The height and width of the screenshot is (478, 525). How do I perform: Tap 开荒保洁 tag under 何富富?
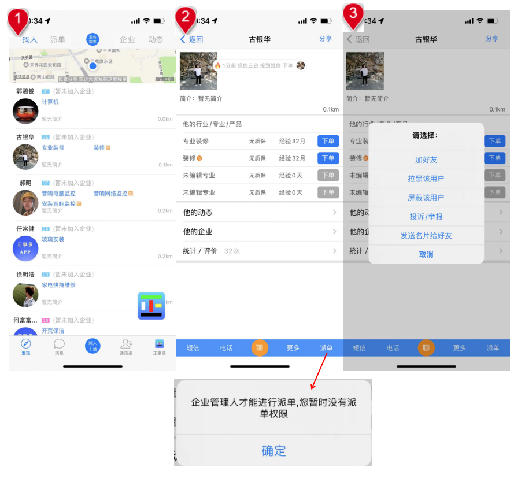click(53, 331)
